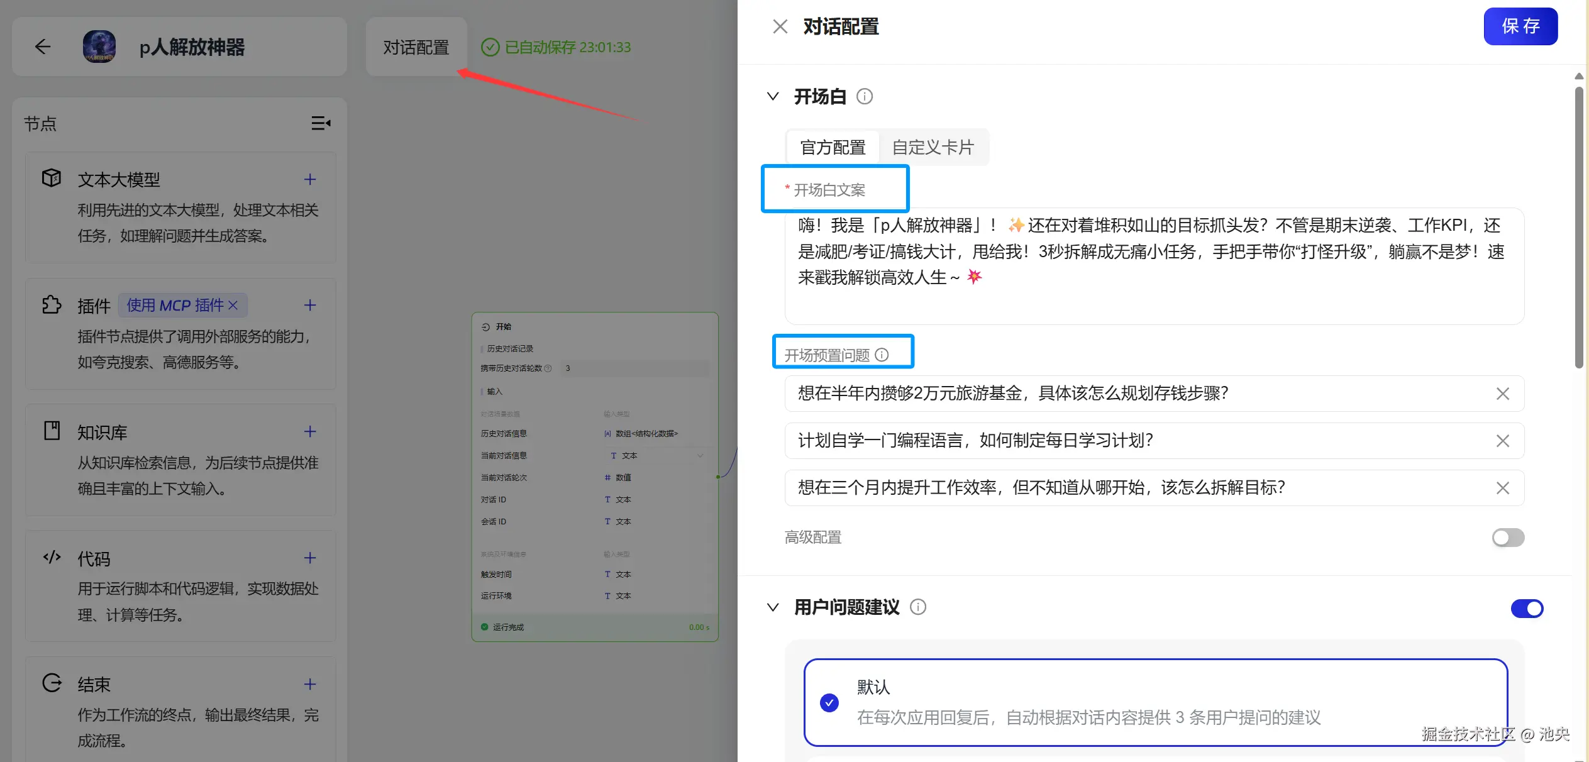The width and height of the screenshot is (1589, 762).
Task: Remove the 使用 MCP 插件 tag
Action: click(233, 305)
